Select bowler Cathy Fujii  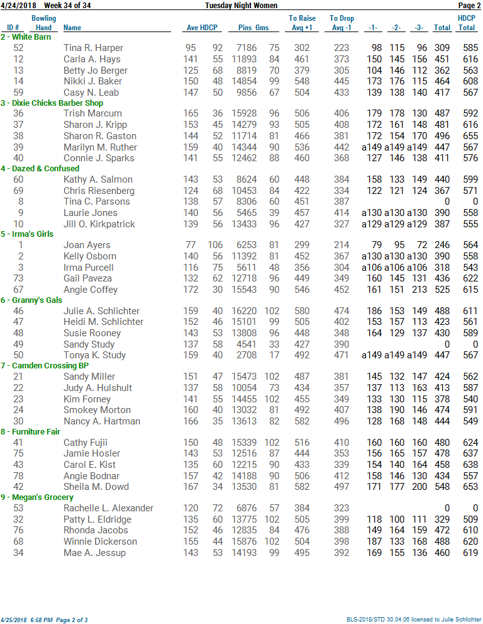(86, 443)
